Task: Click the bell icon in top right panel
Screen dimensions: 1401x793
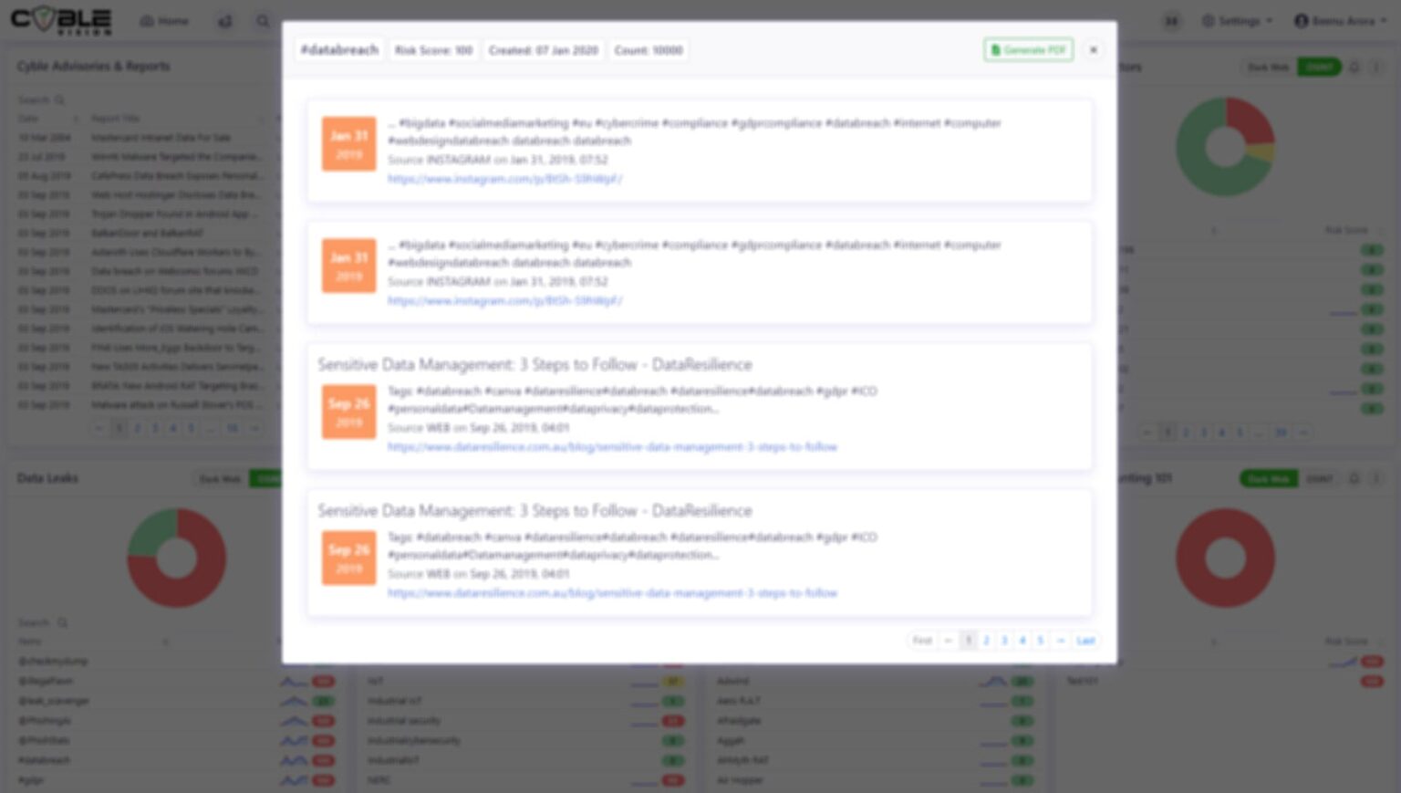Action: point(1354,68)
